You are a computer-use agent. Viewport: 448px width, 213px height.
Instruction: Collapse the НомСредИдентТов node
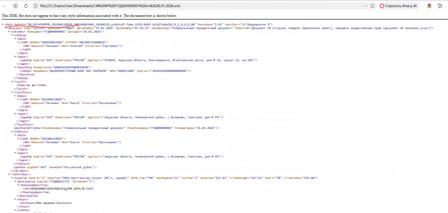(x=18, y=185)
